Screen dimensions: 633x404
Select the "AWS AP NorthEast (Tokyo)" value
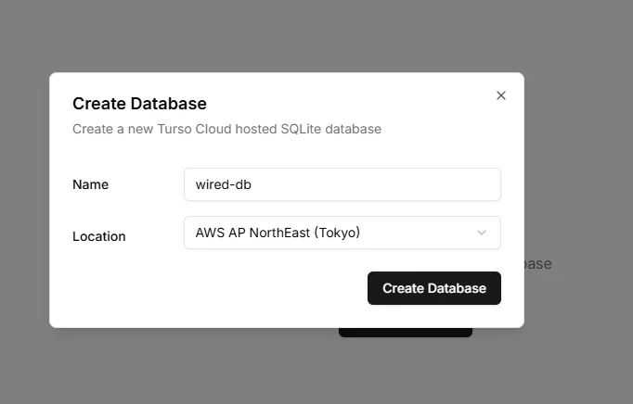(x=278, y=233)
